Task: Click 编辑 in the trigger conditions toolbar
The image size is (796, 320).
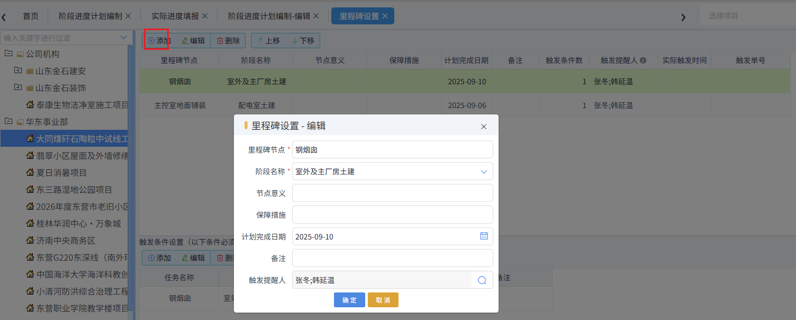Action: 193,258
